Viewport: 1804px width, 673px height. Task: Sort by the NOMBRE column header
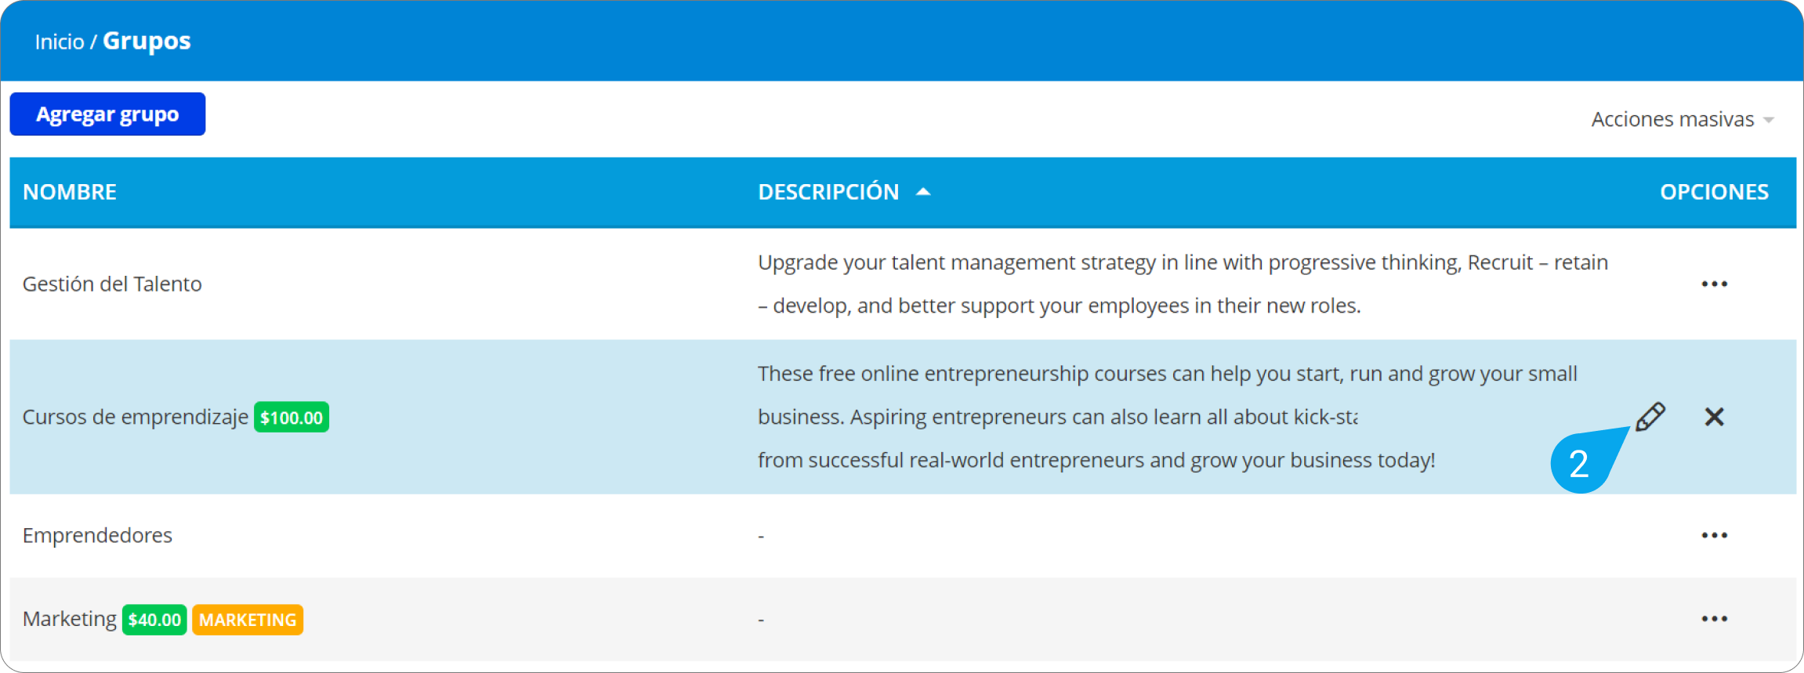70,192
